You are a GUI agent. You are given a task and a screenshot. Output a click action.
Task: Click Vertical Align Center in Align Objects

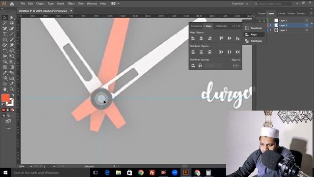(x=229, y=38)
